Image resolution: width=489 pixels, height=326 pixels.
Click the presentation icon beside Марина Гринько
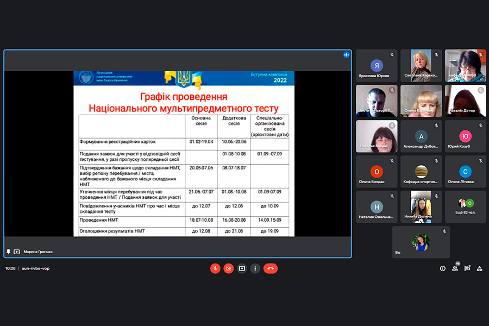point(16,252)
